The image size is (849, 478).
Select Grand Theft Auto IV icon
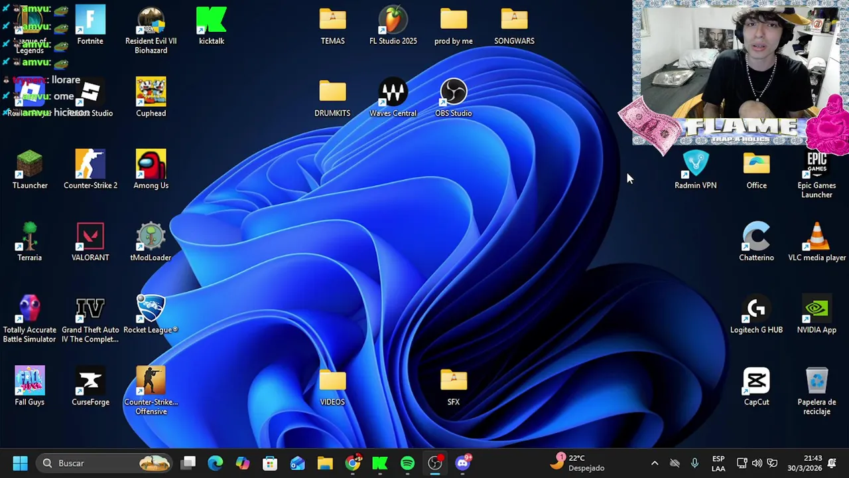[x=90, y=320]
